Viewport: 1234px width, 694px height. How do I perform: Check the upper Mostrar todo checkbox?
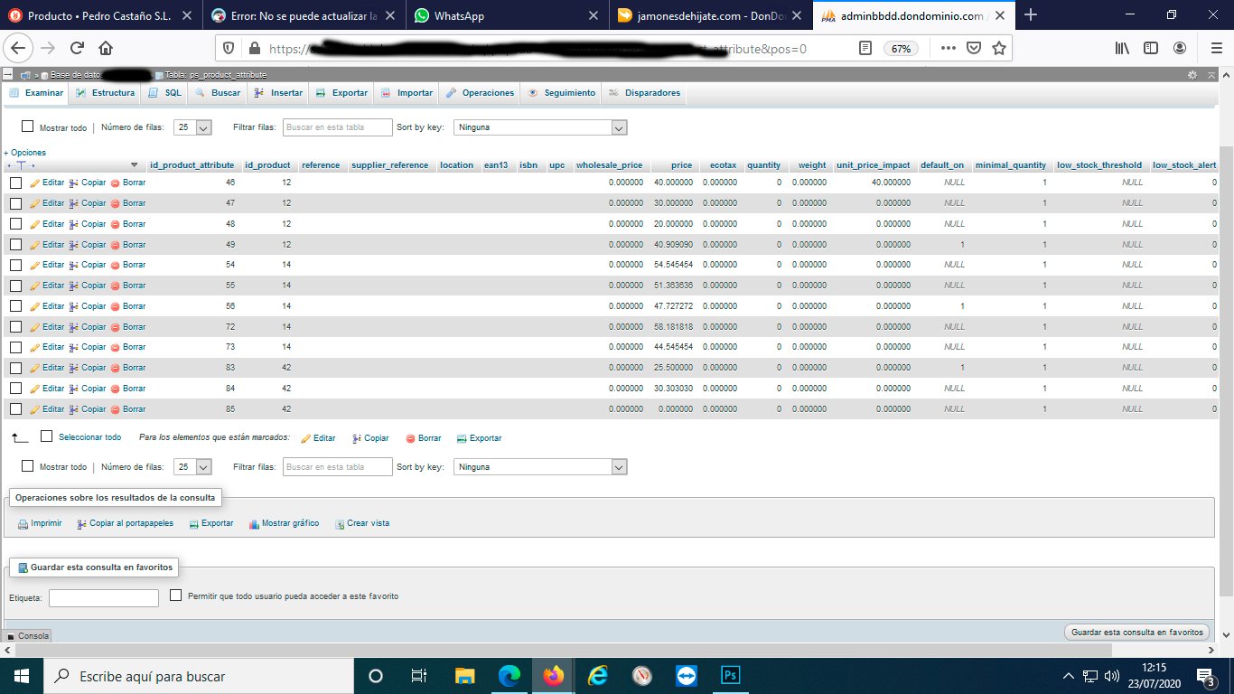[x=27, y=127]
